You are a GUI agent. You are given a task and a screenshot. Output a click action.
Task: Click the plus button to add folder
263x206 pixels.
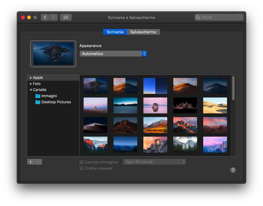31,162
